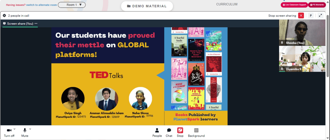Click microphone icon on Sheeba's tile
Viewport: 330px width, 140px height.
click(282, 43)
